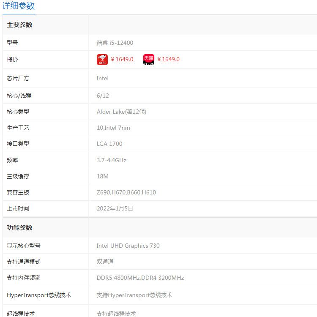The height and width of the screenshot is (317, 317).
Task: Open the JD price ¥1649.0 link
Action: point(122,59)
